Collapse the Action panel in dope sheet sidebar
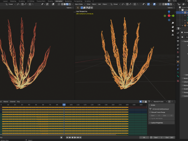188x141 pixels. [x=161, y=105]
